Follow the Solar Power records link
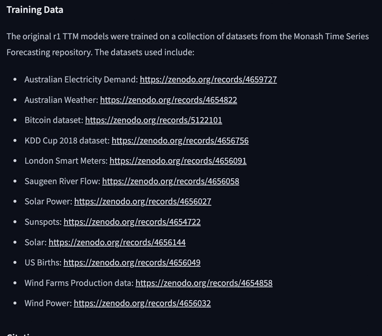 (143, 202)
